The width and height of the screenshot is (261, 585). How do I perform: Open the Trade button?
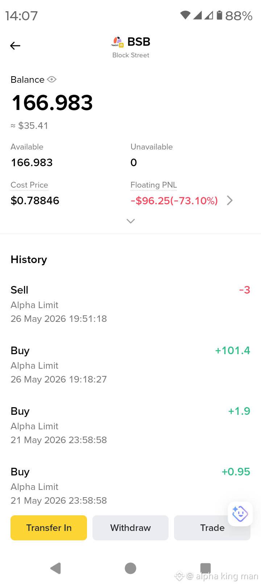point(212,528)
